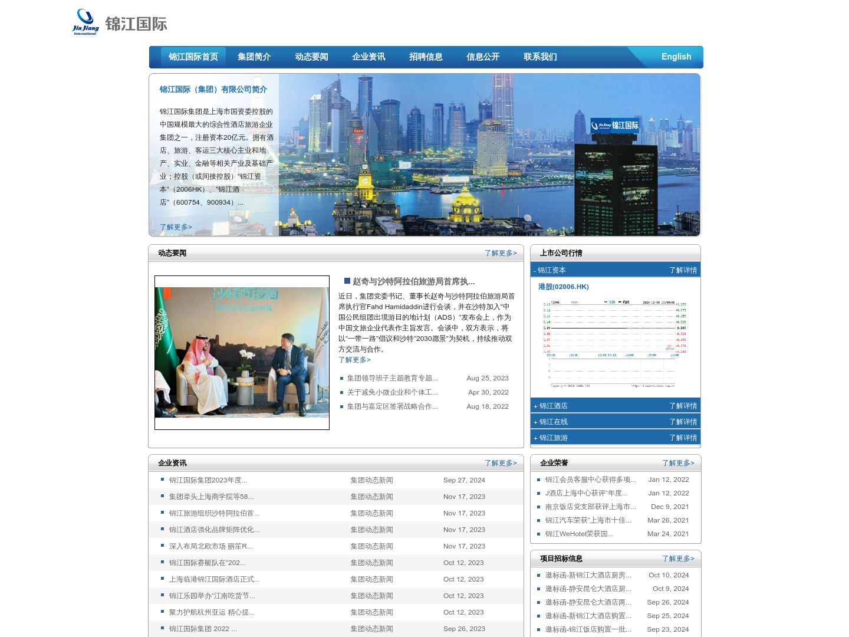Open honor item 锦江WeHotel荣获国...
849x637 pixels.
click(579, 534)
